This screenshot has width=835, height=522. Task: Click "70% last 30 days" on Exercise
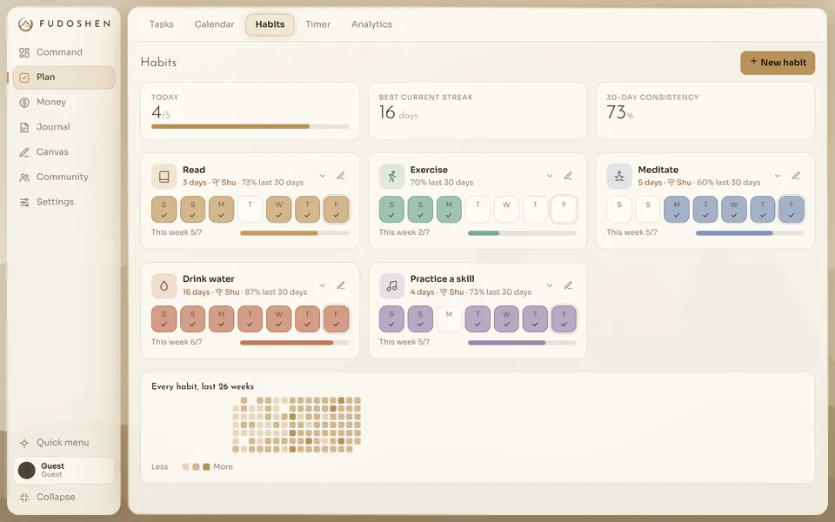point(442,183)
